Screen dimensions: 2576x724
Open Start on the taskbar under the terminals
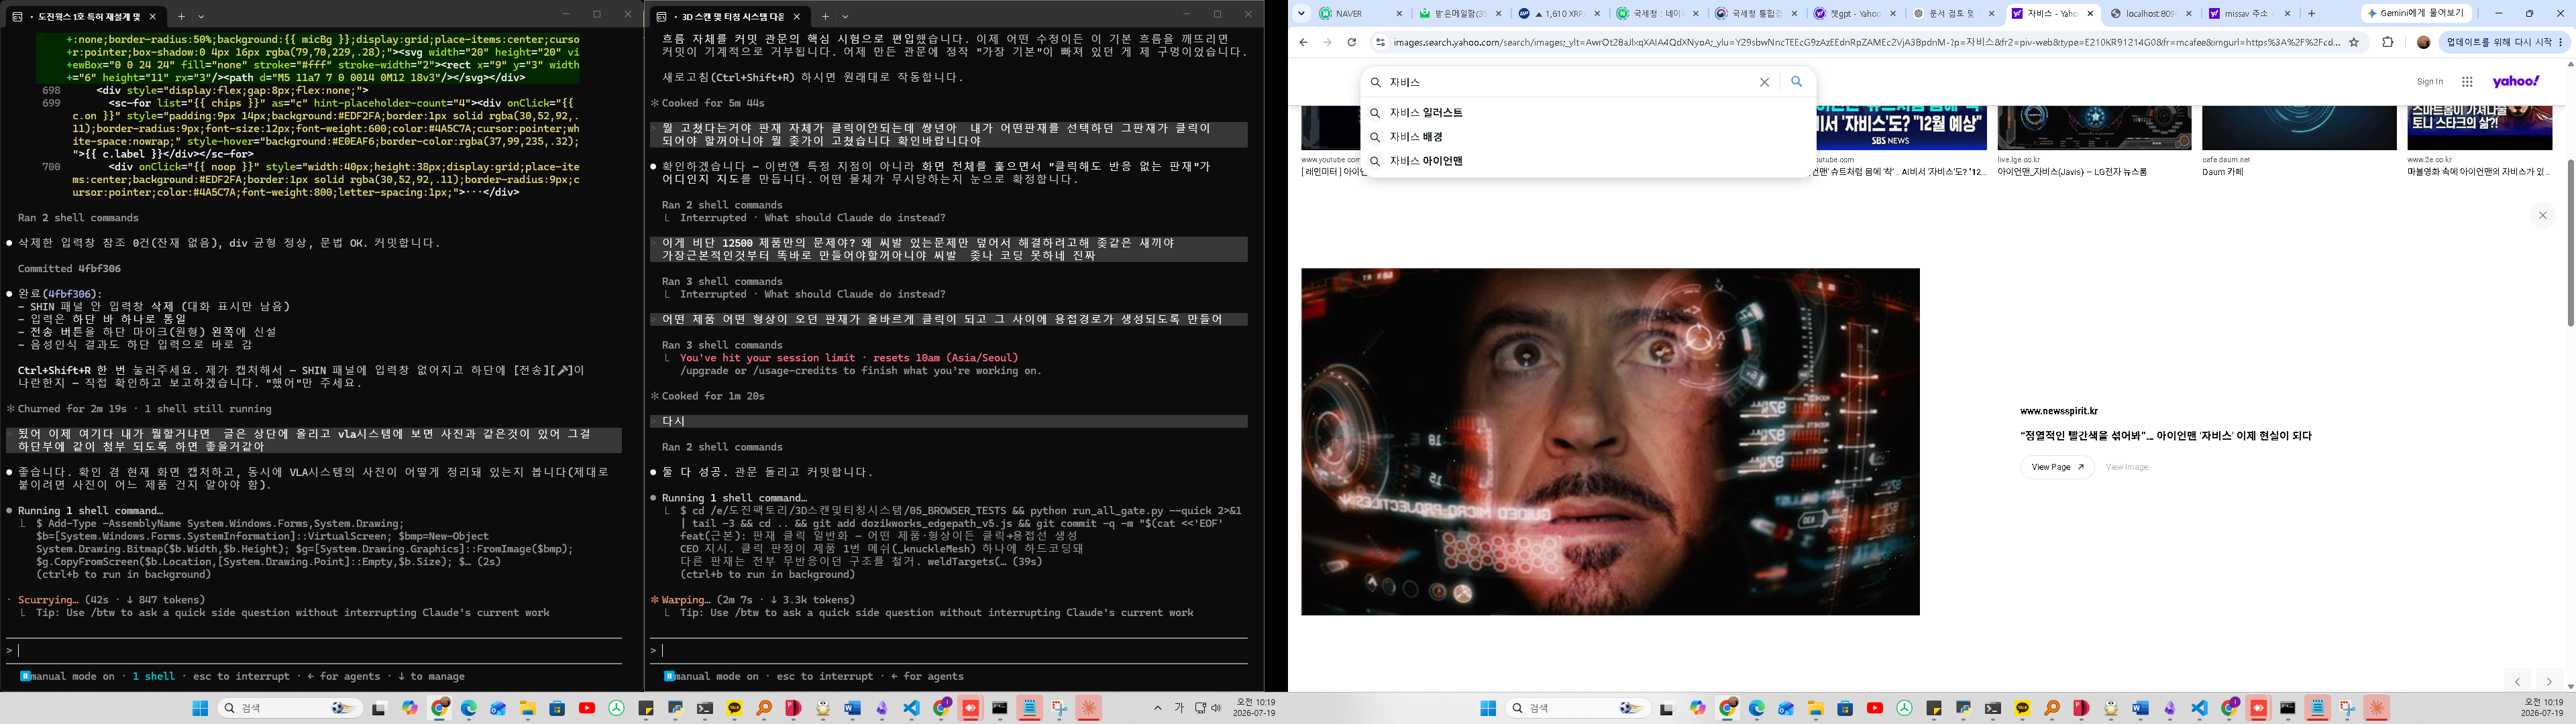[x=200, y=708]
